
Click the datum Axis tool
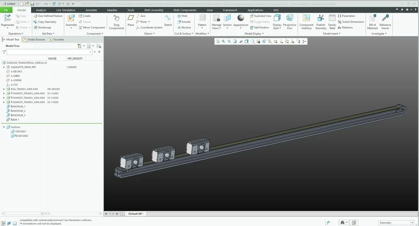[141, 16]
